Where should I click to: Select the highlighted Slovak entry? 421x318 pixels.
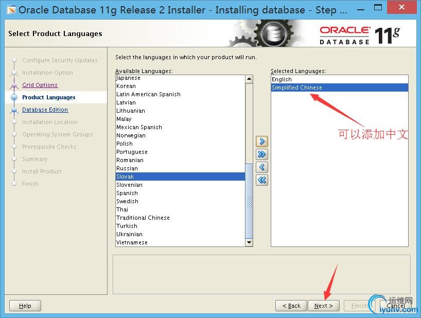(x=180, y=176)
